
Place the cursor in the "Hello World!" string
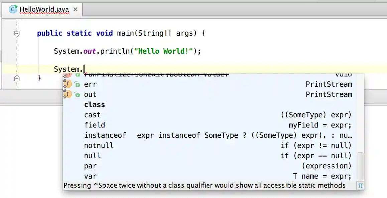[163, 51]
